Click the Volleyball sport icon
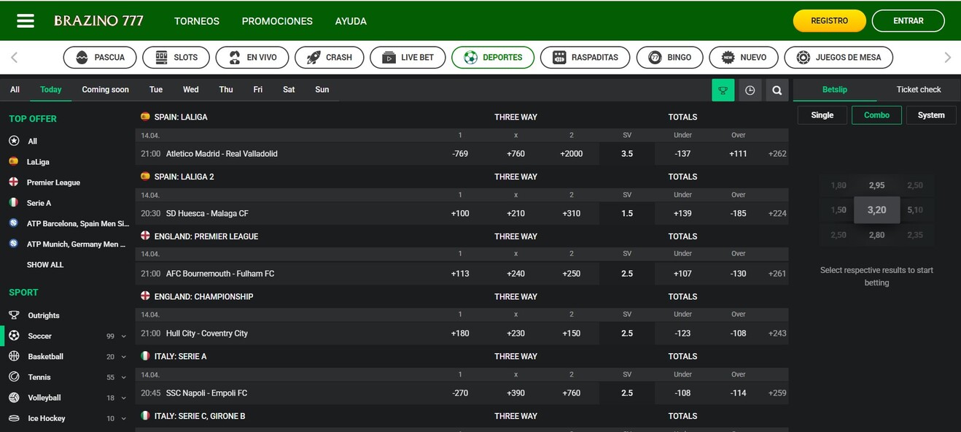Viewport: 961px width, 432px height. coord(14,398)
